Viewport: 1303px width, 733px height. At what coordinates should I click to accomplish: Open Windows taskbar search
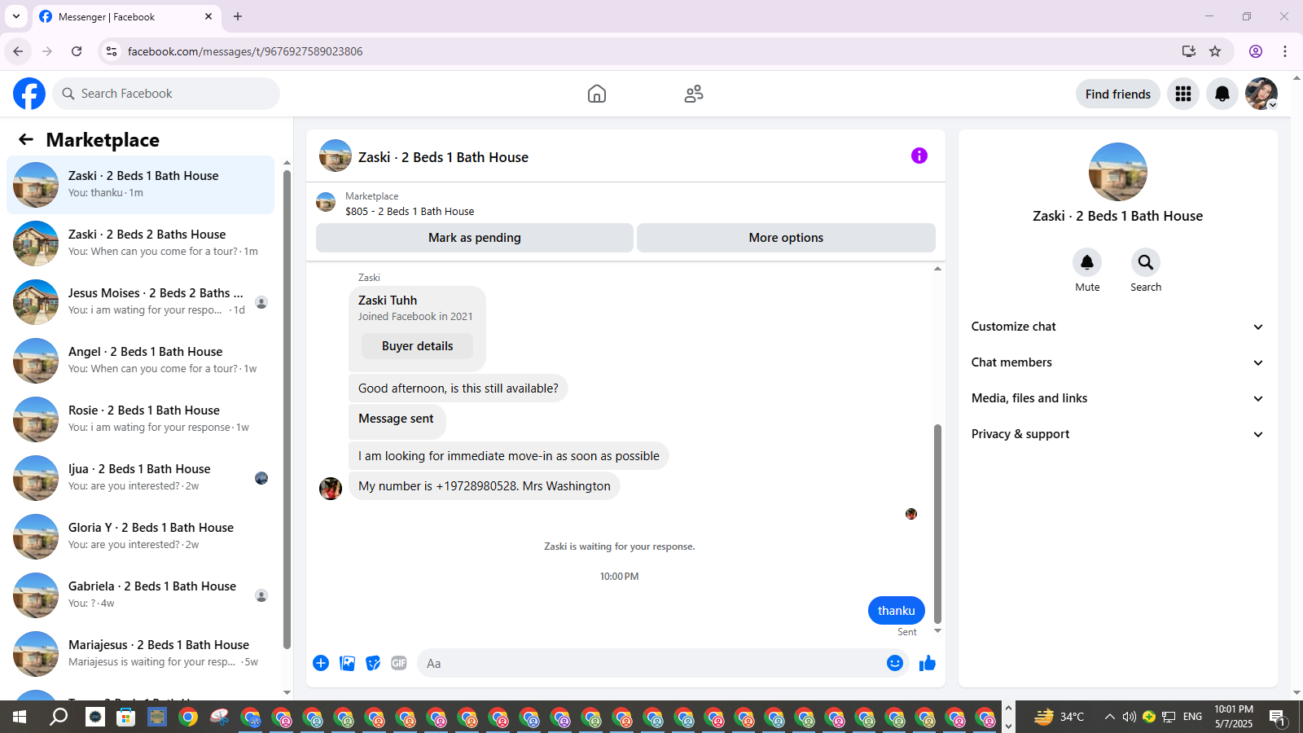(x=59, y=717)
